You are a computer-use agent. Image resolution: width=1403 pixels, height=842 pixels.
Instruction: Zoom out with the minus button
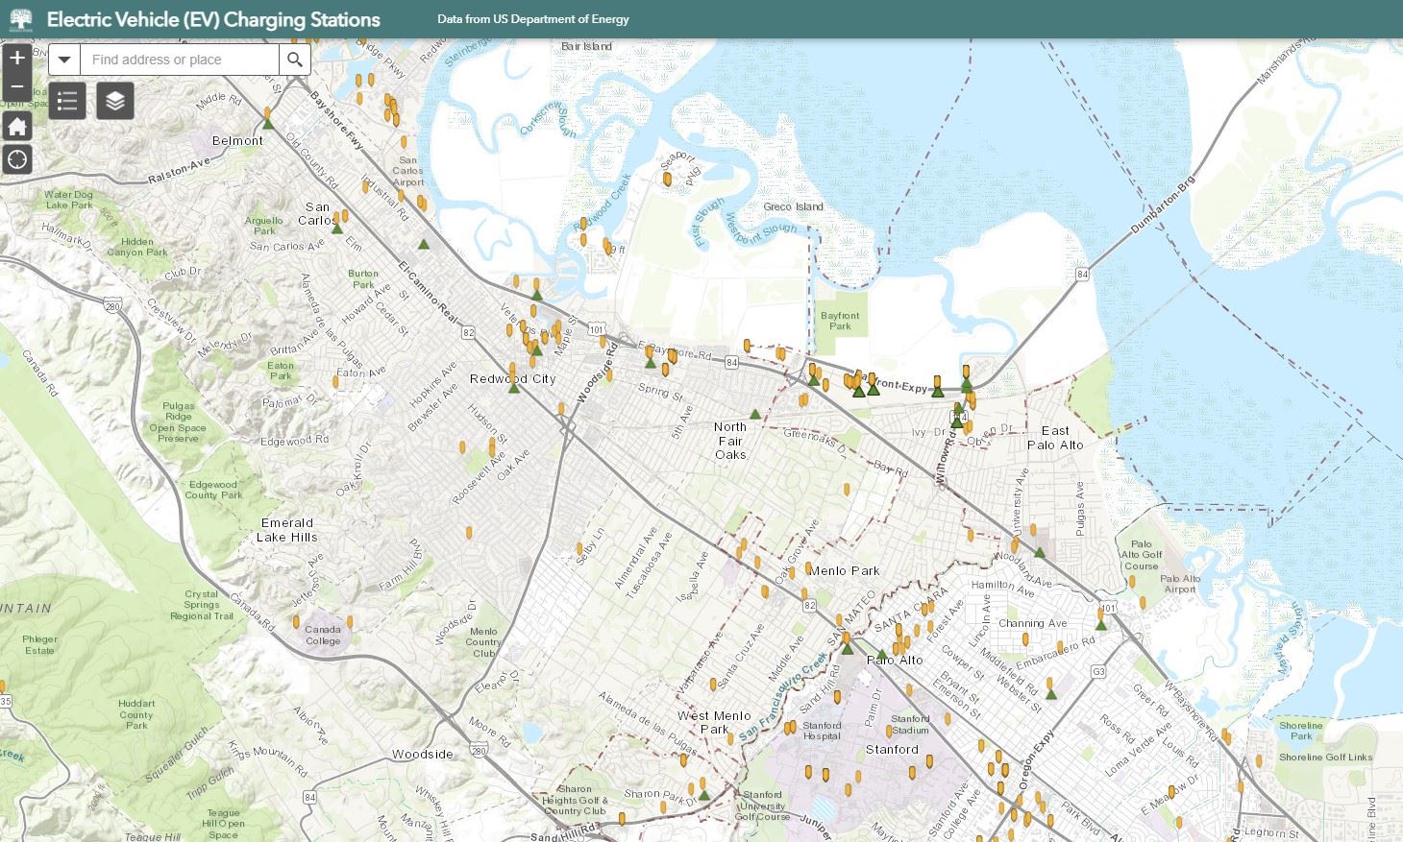click(17, 87)
